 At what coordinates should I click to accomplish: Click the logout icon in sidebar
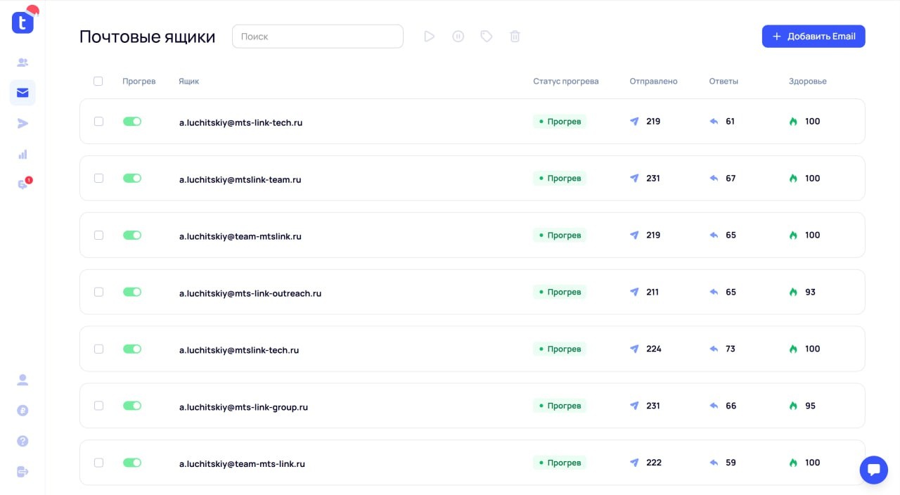coord(22,472)
